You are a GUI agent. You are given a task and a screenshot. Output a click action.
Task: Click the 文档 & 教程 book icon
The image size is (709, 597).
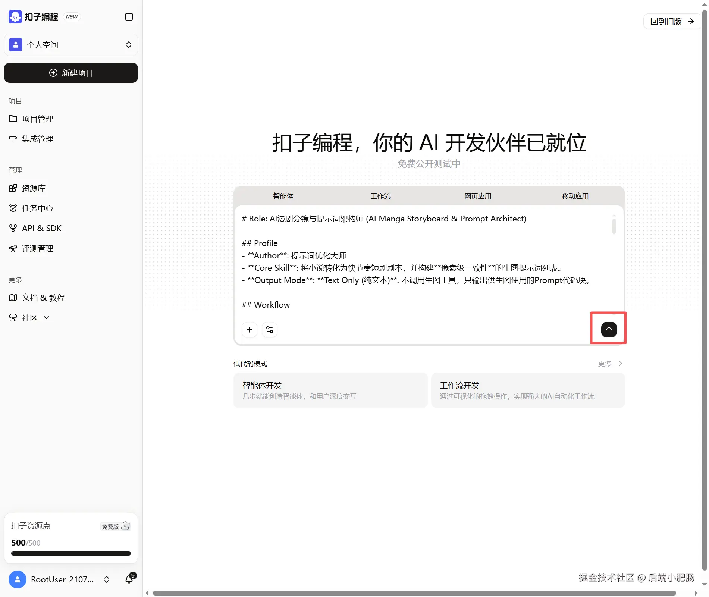click(13, 298)
